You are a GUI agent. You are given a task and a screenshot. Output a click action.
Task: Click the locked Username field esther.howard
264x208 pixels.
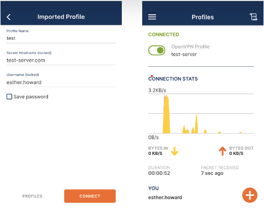pyautogui.click(x=61, y=82)
